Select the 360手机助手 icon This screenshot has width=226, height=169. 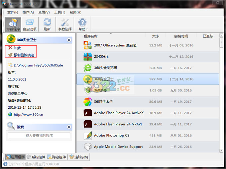click(x=88, y=102)
